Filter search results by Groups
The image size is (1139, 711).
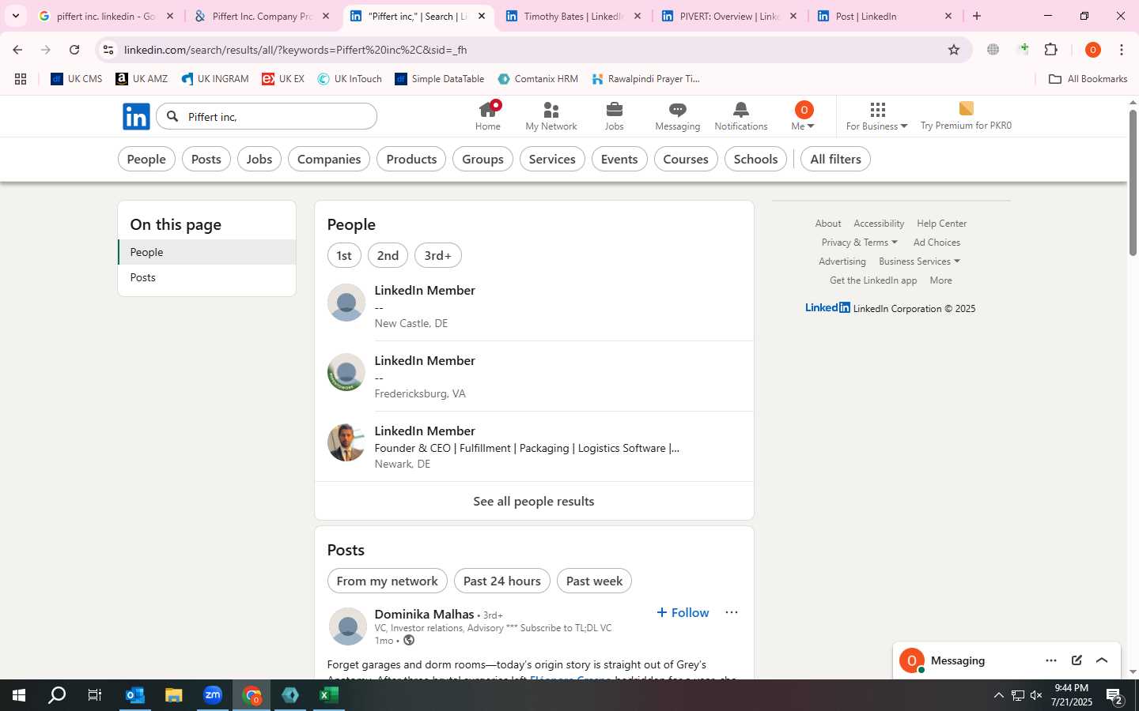[482, 159]
